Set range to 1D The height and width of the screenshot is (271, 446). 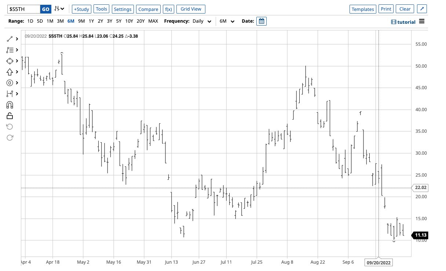point(30,21)
